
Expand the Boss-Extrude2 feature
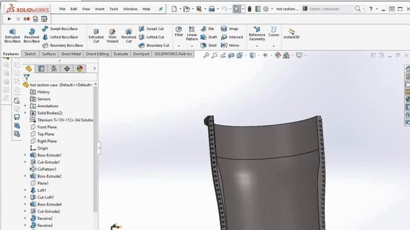pyautogui.click(x=26, y=176)
